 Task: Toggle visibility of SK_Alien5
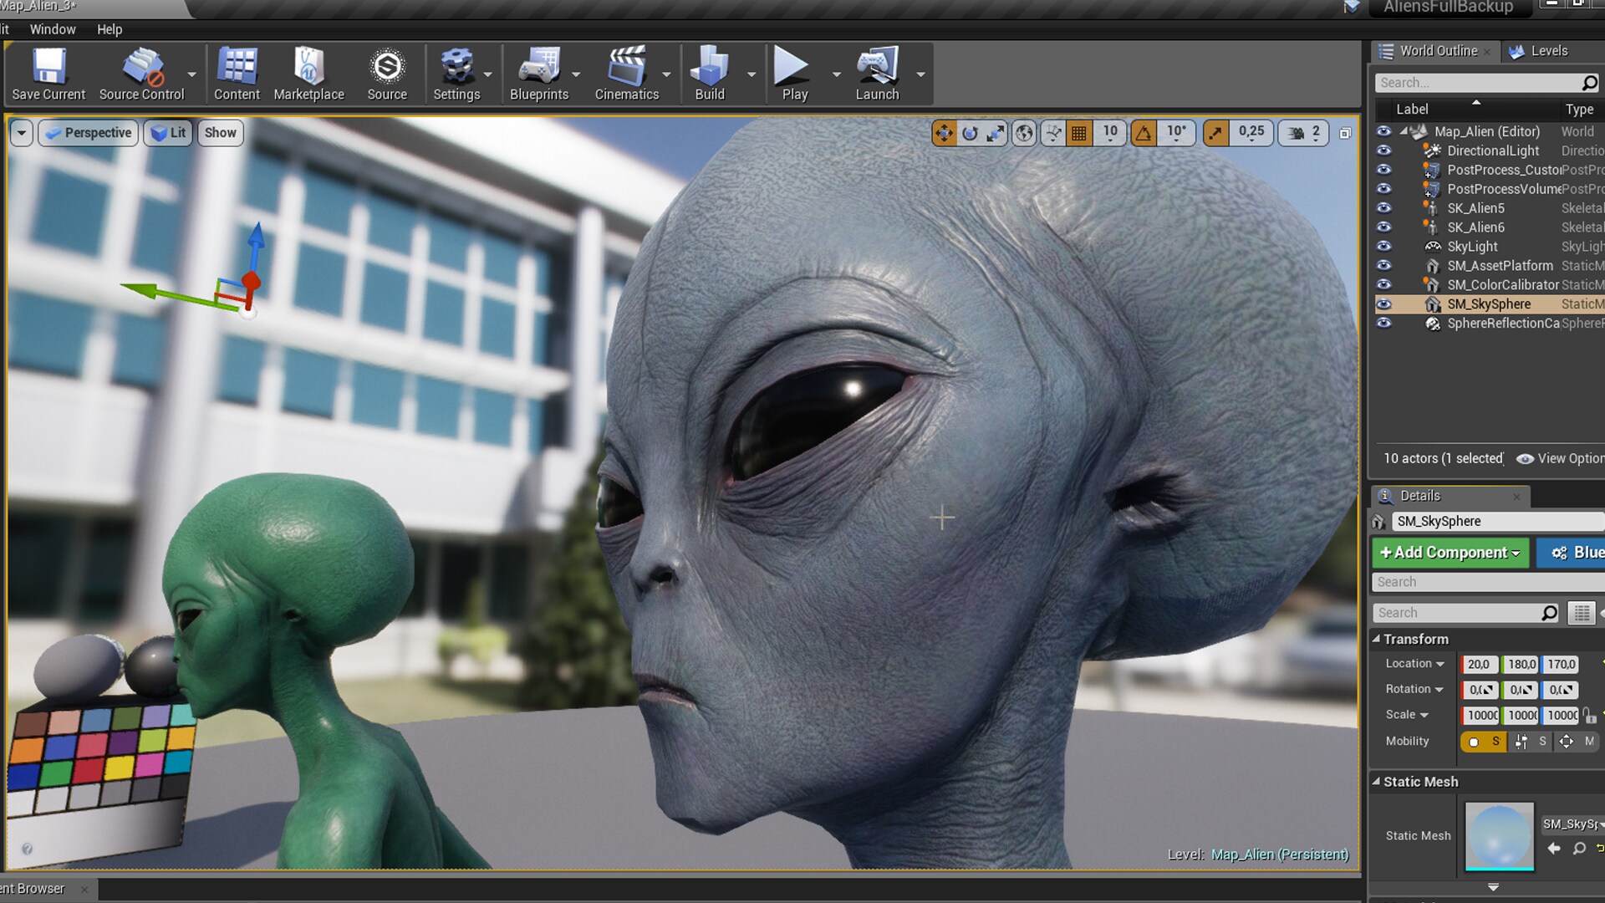(1383, 208)
